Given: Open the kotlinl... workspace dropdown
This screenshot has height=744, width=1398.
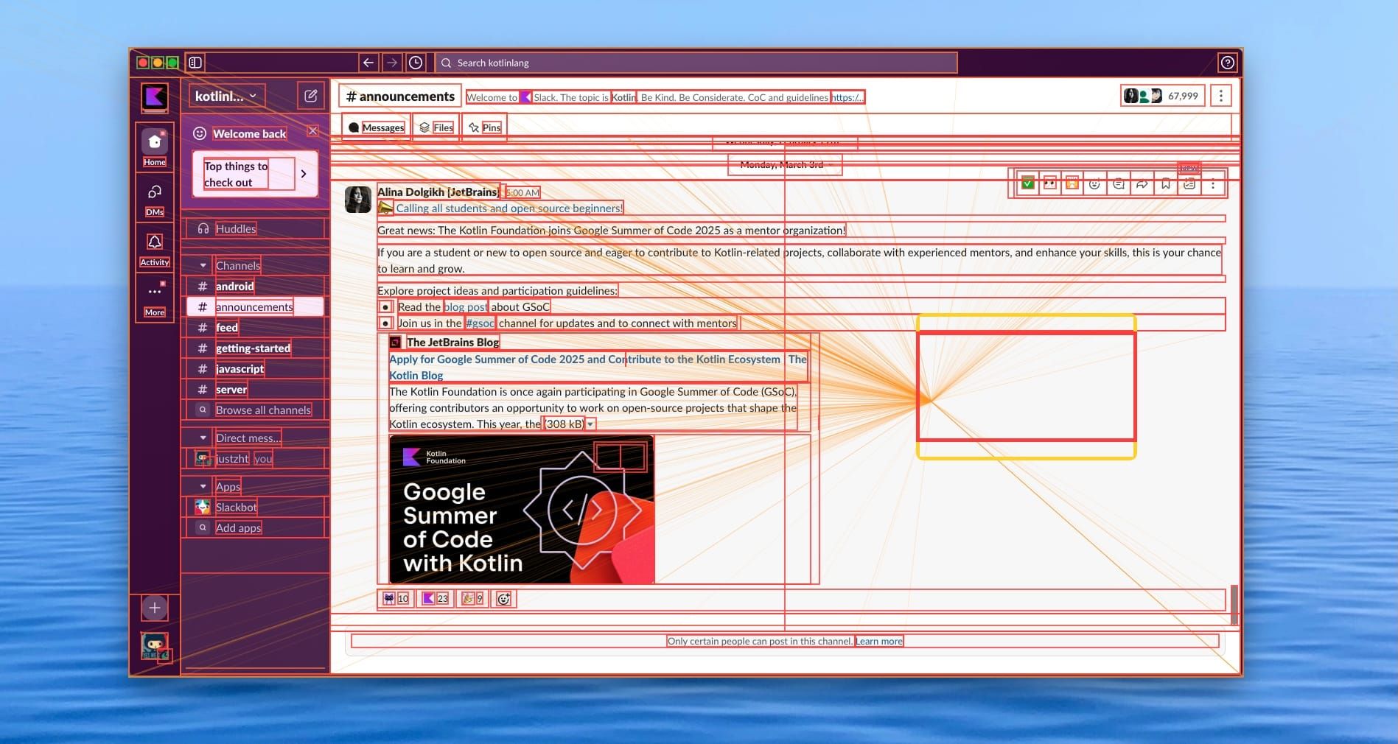Looking at the screenshot, I should point(227,96).
